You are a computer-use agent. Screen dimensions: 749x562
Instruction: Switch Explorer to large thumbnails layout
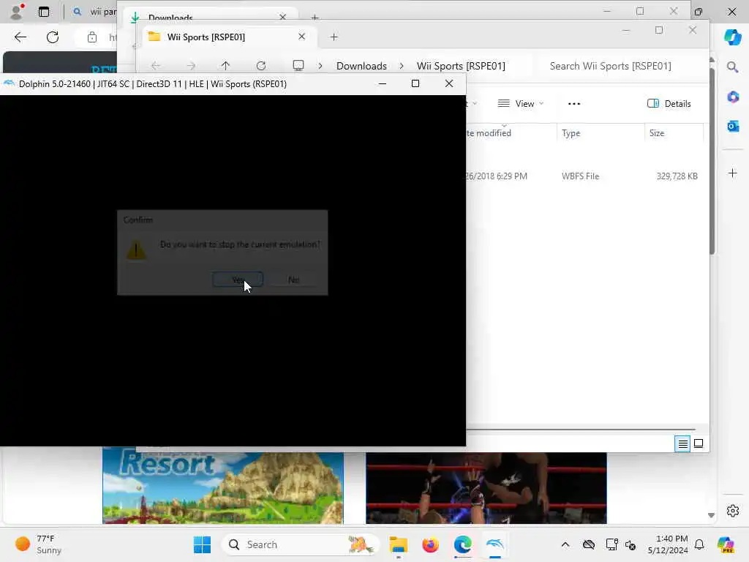click(x=699, y=444)
